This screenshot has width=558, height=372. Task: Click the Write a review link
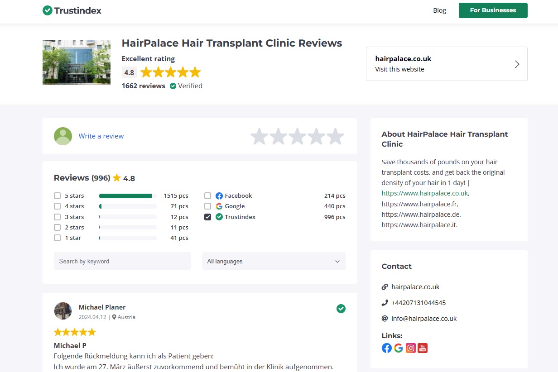tap(101, 136)
